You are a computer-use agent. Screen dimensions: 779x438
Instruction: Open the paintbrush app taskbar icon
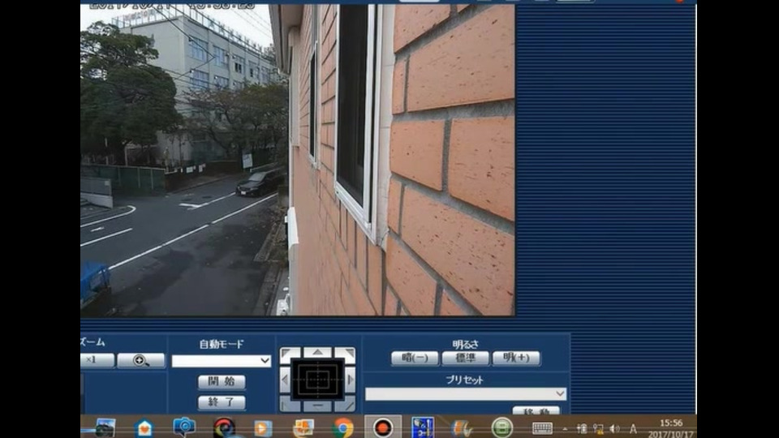pos(462,427)
